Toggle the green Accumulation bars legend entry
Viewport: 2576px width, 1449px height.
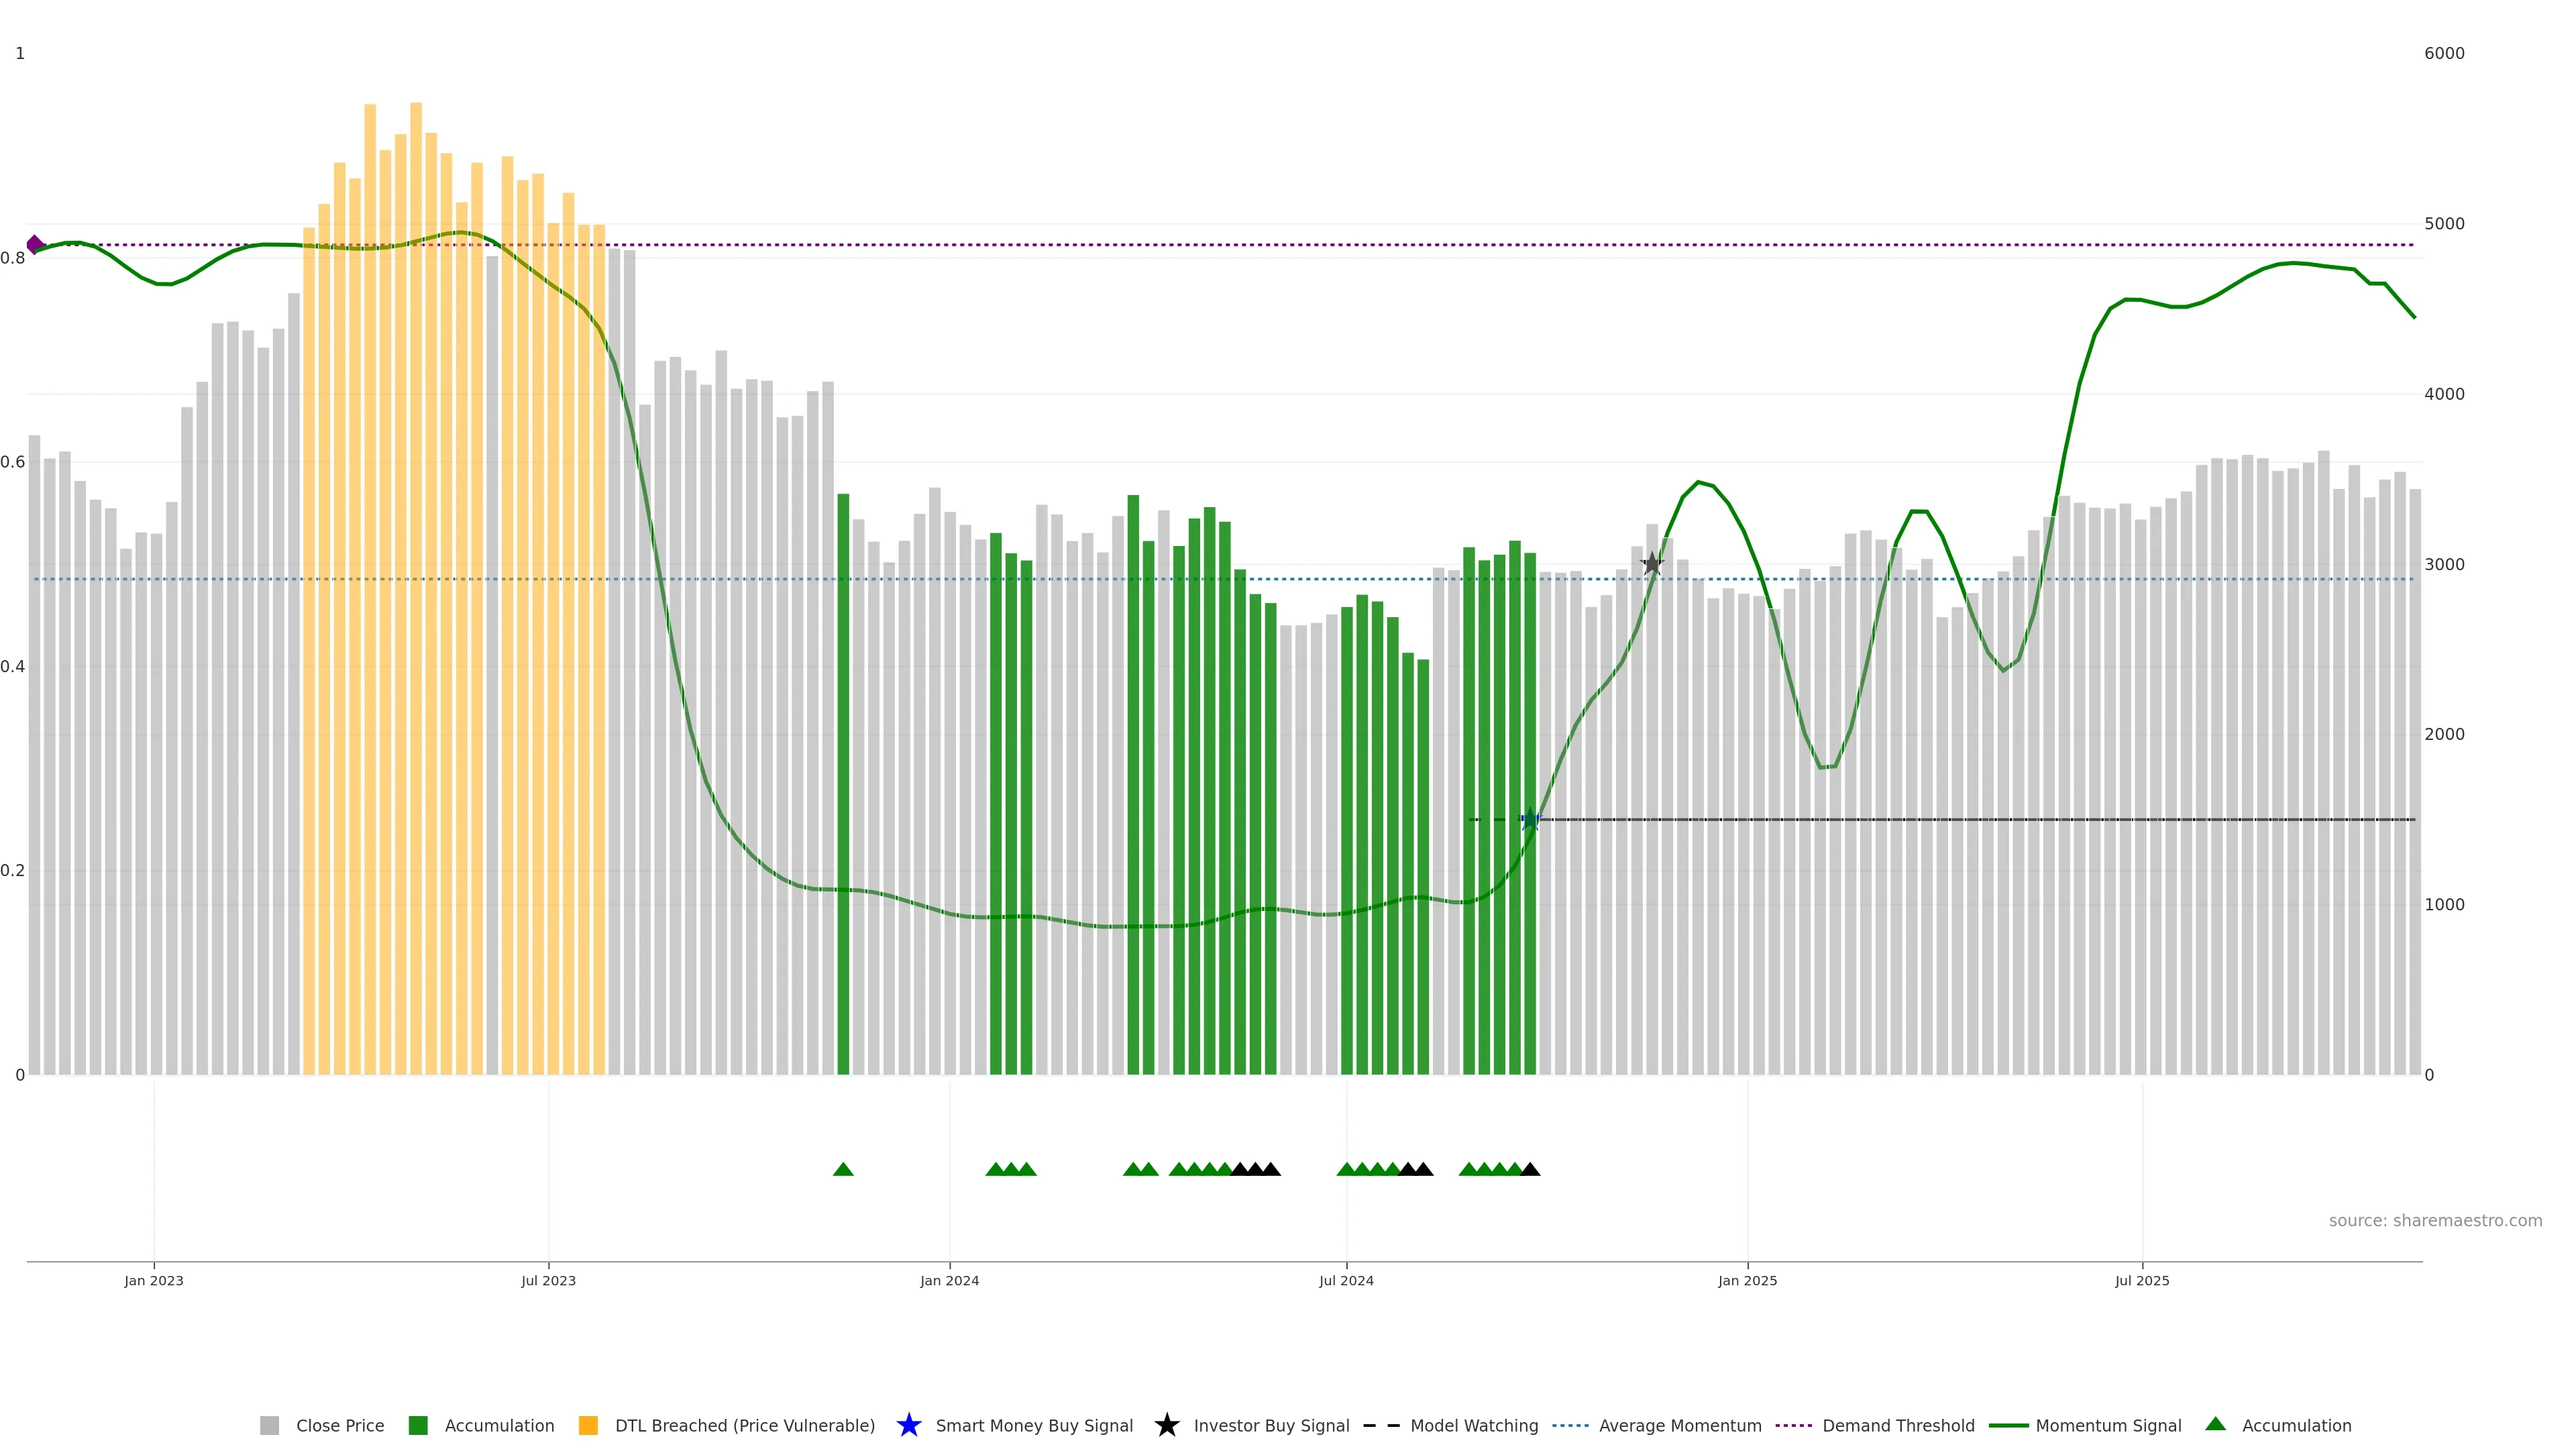499,1426
